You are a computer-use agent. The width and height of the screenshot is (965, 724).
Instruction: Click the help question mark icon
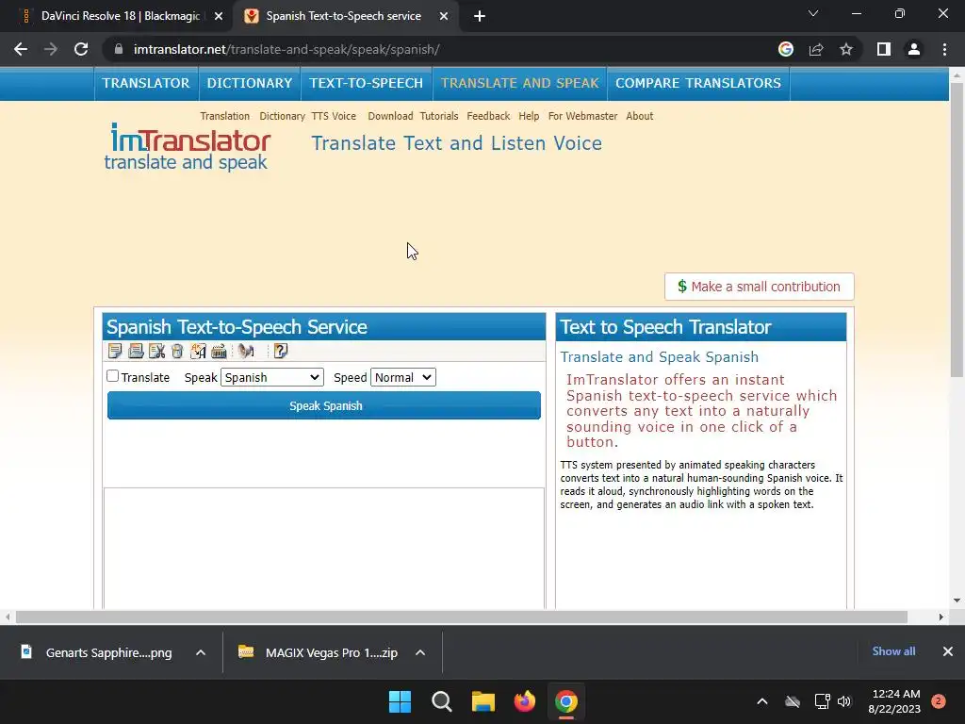pyautogui.click(x=281, y=352)
